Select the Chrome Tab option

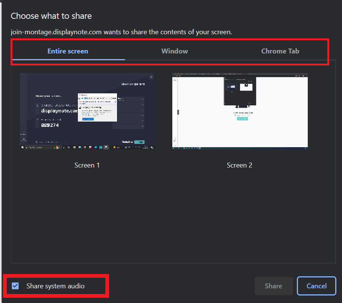pos(280,51)
